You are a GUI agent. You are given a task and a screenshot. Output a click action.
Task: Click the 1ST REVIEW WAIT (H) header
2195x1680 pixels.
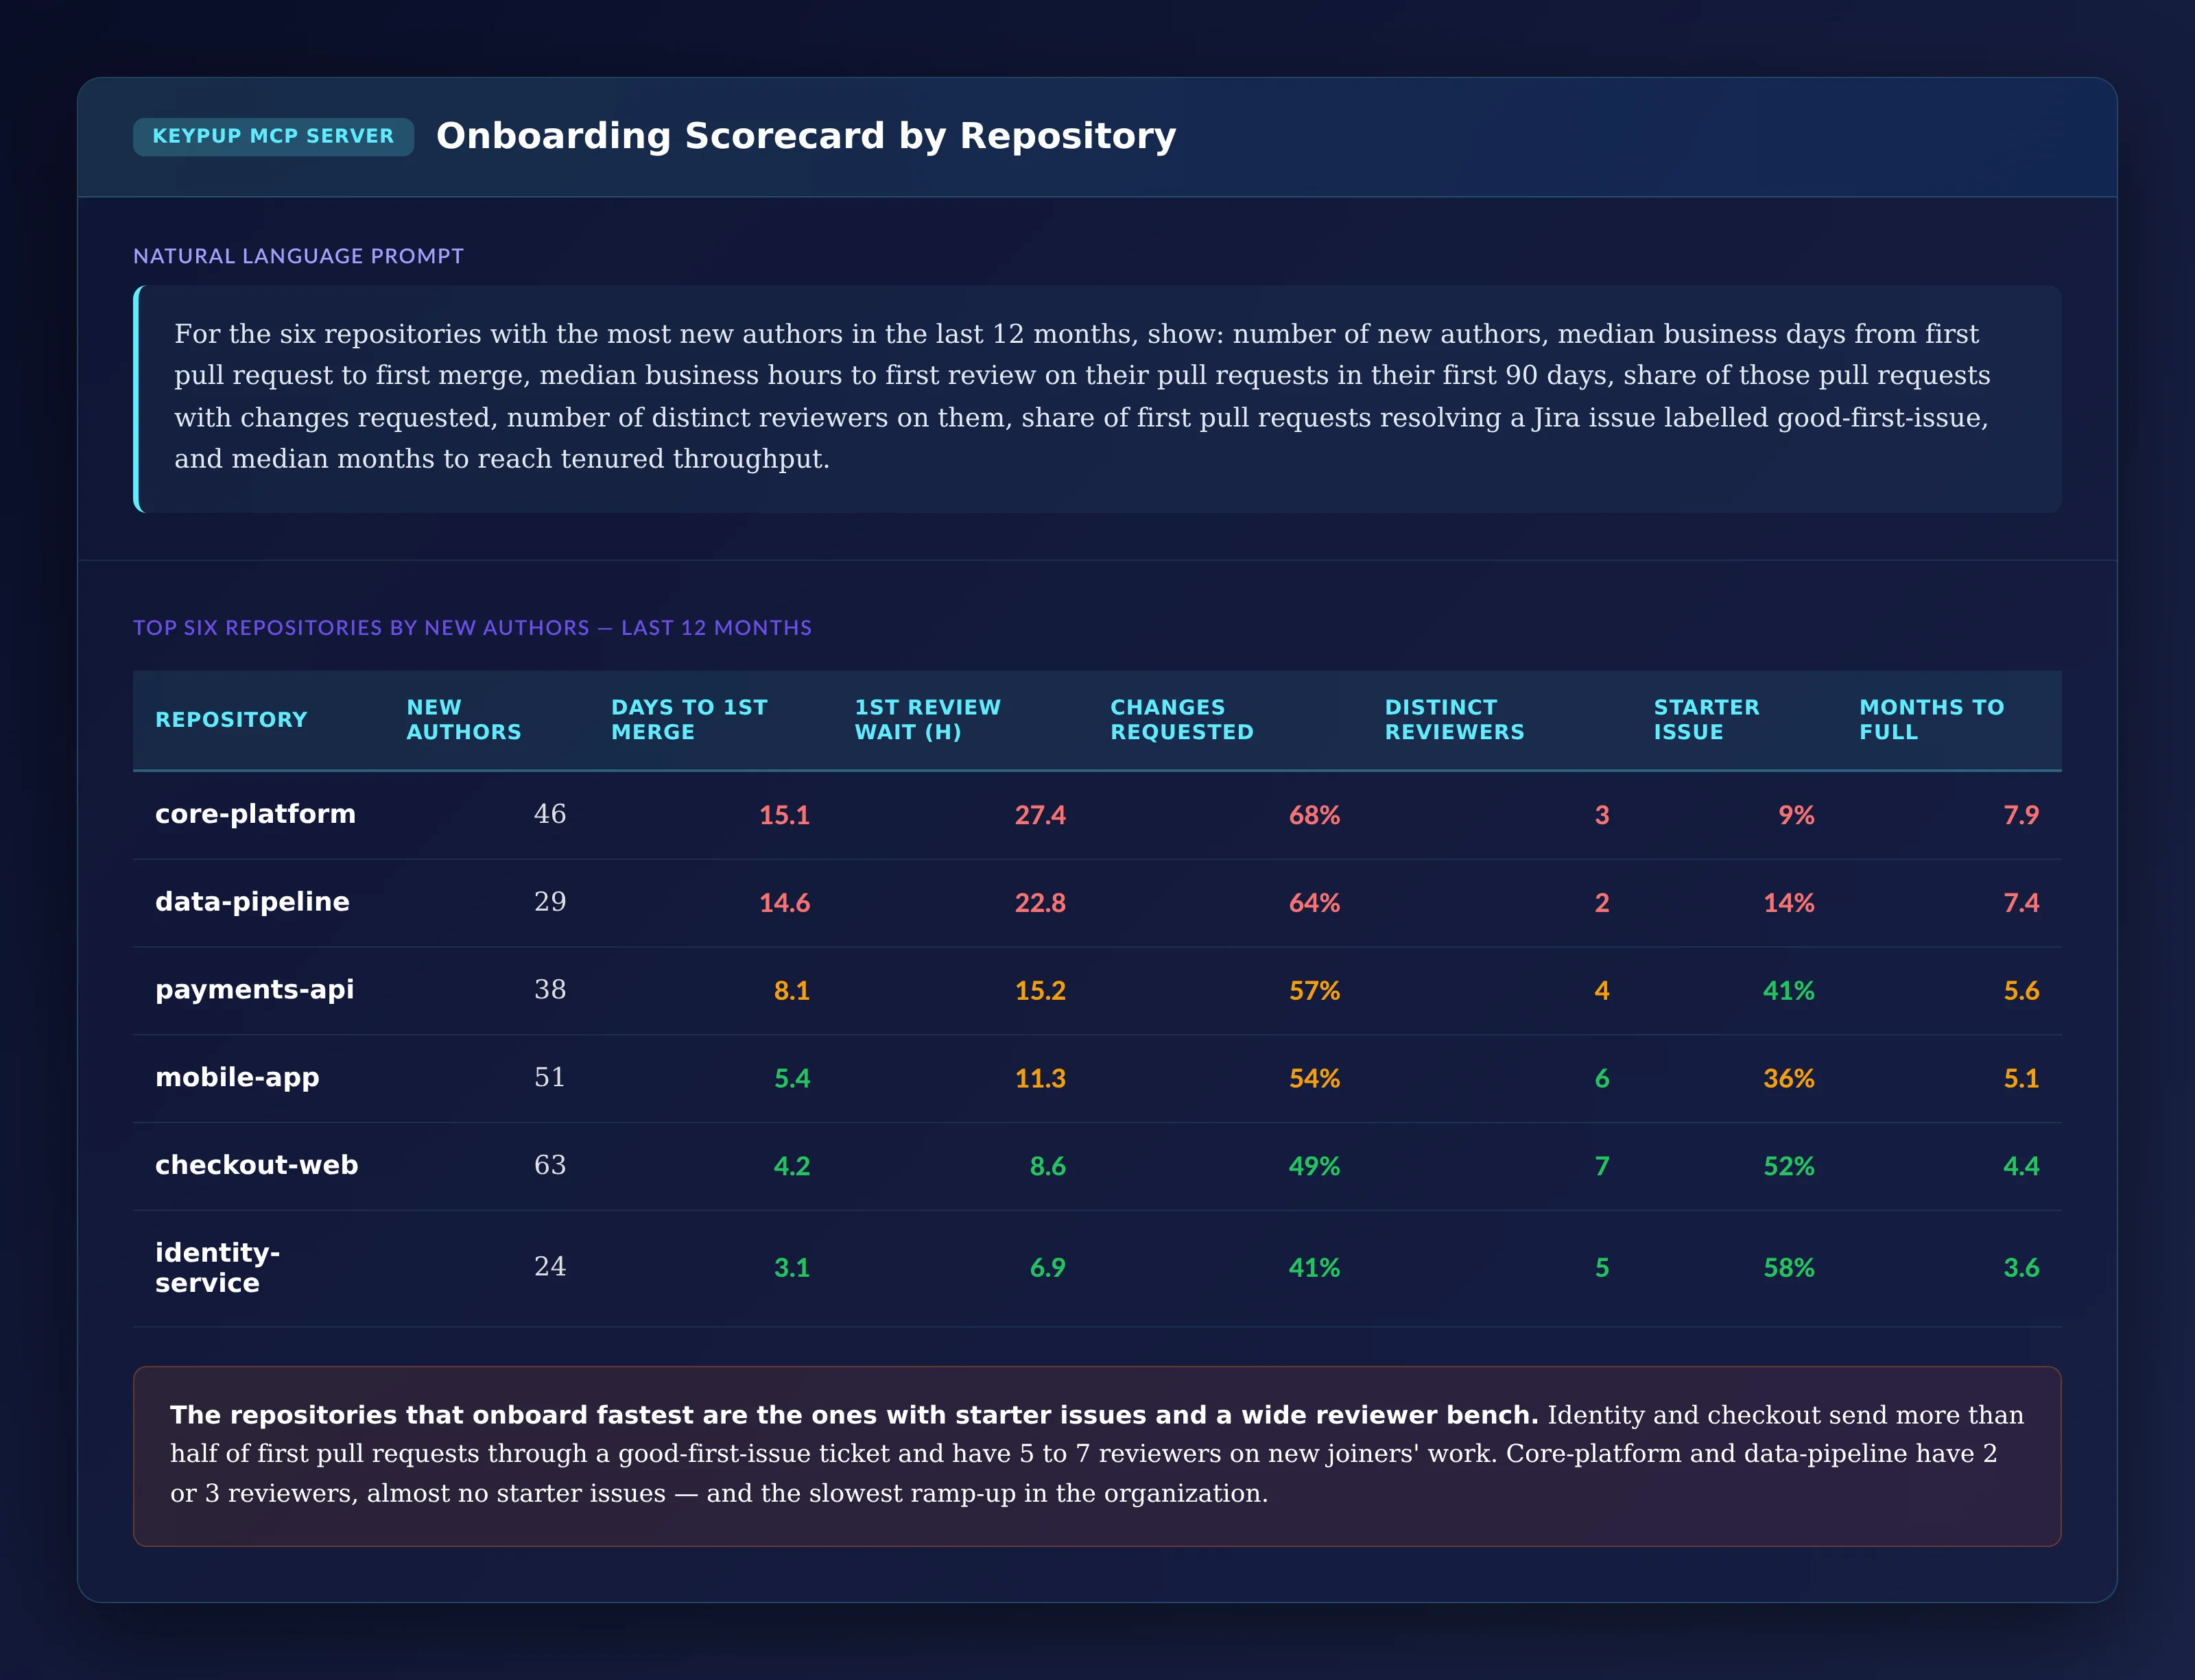927,720
